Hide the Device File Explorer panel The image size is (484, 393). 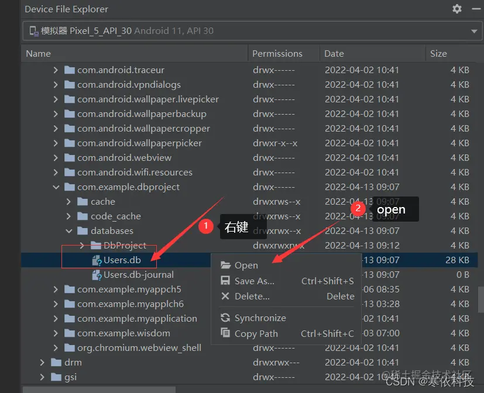click(x=476, y=9)
